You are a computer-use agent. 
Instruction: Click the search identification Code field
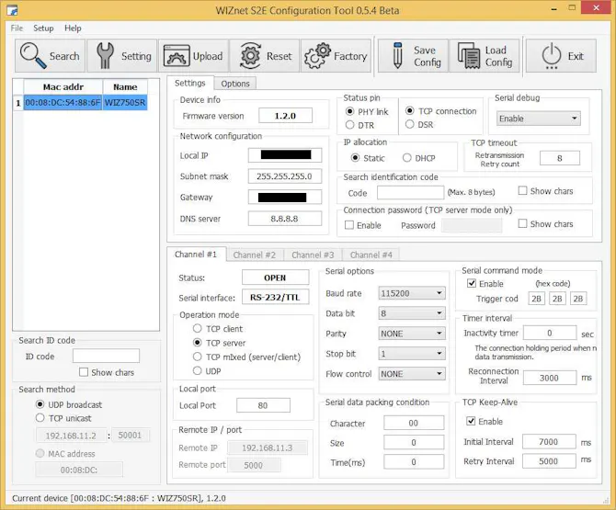click(x=410, y=193)
